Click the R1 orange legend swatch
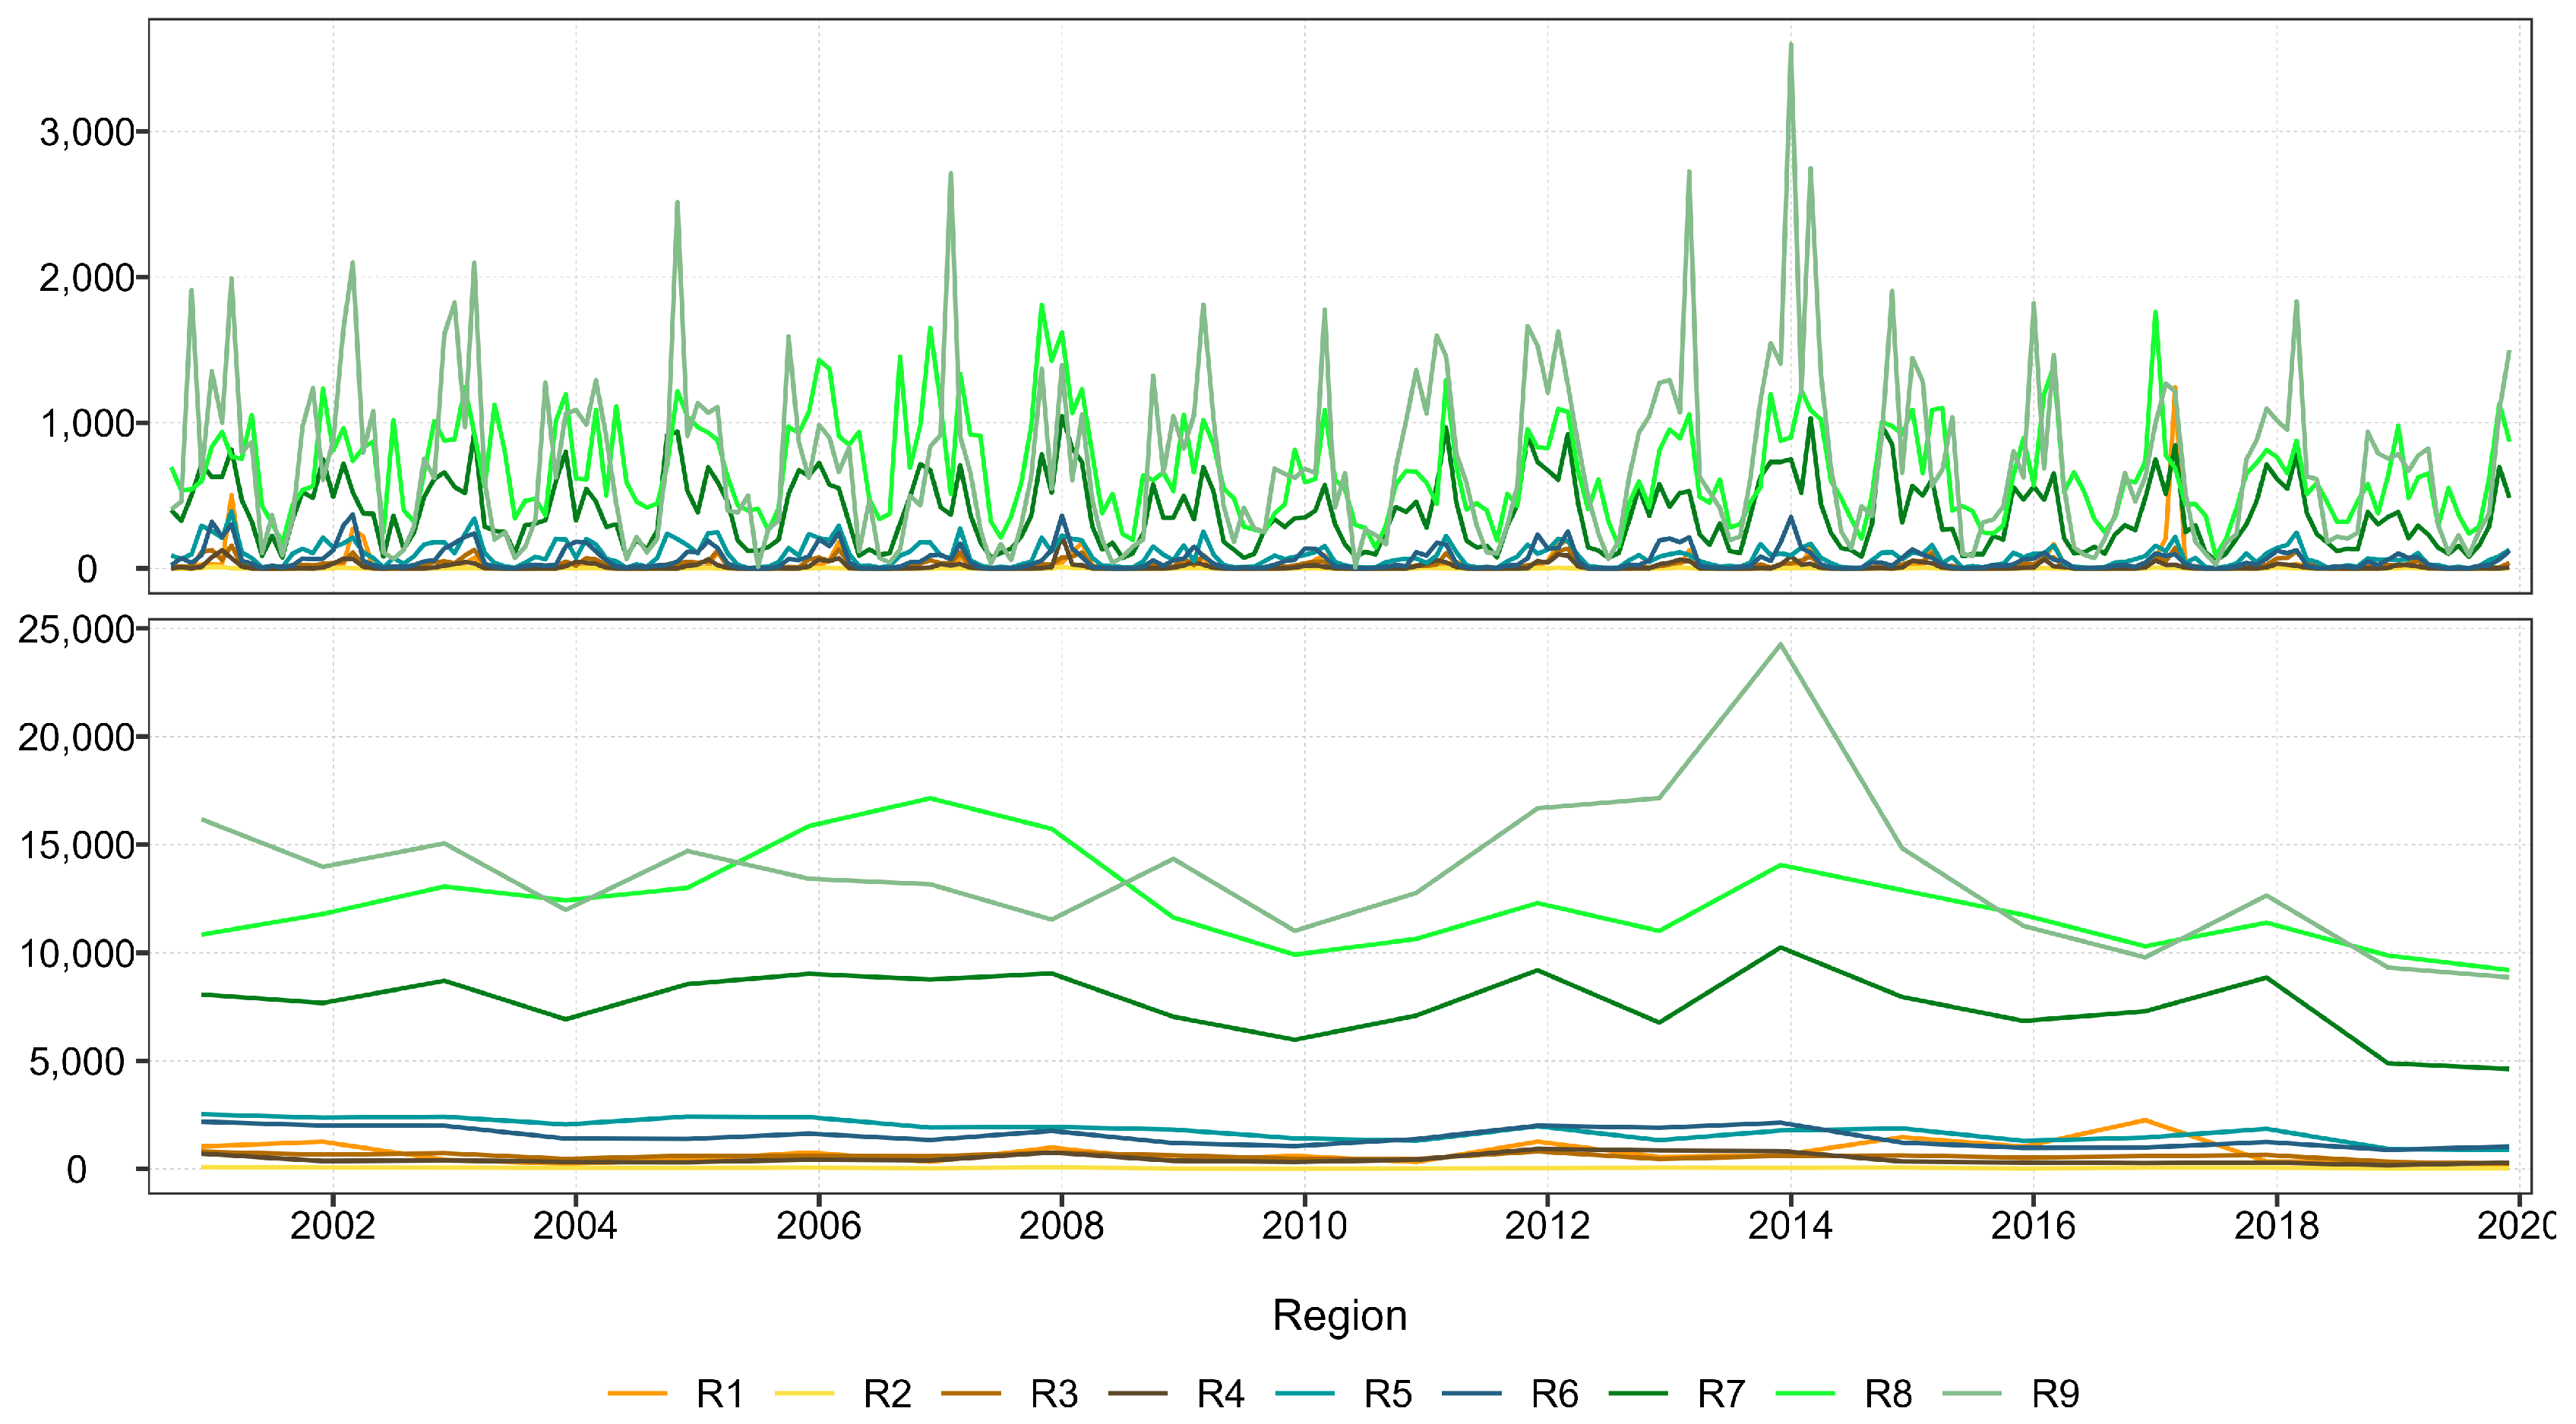Image resolution: width=2576 pixels, height=1424 pixels. [637, 1393]
